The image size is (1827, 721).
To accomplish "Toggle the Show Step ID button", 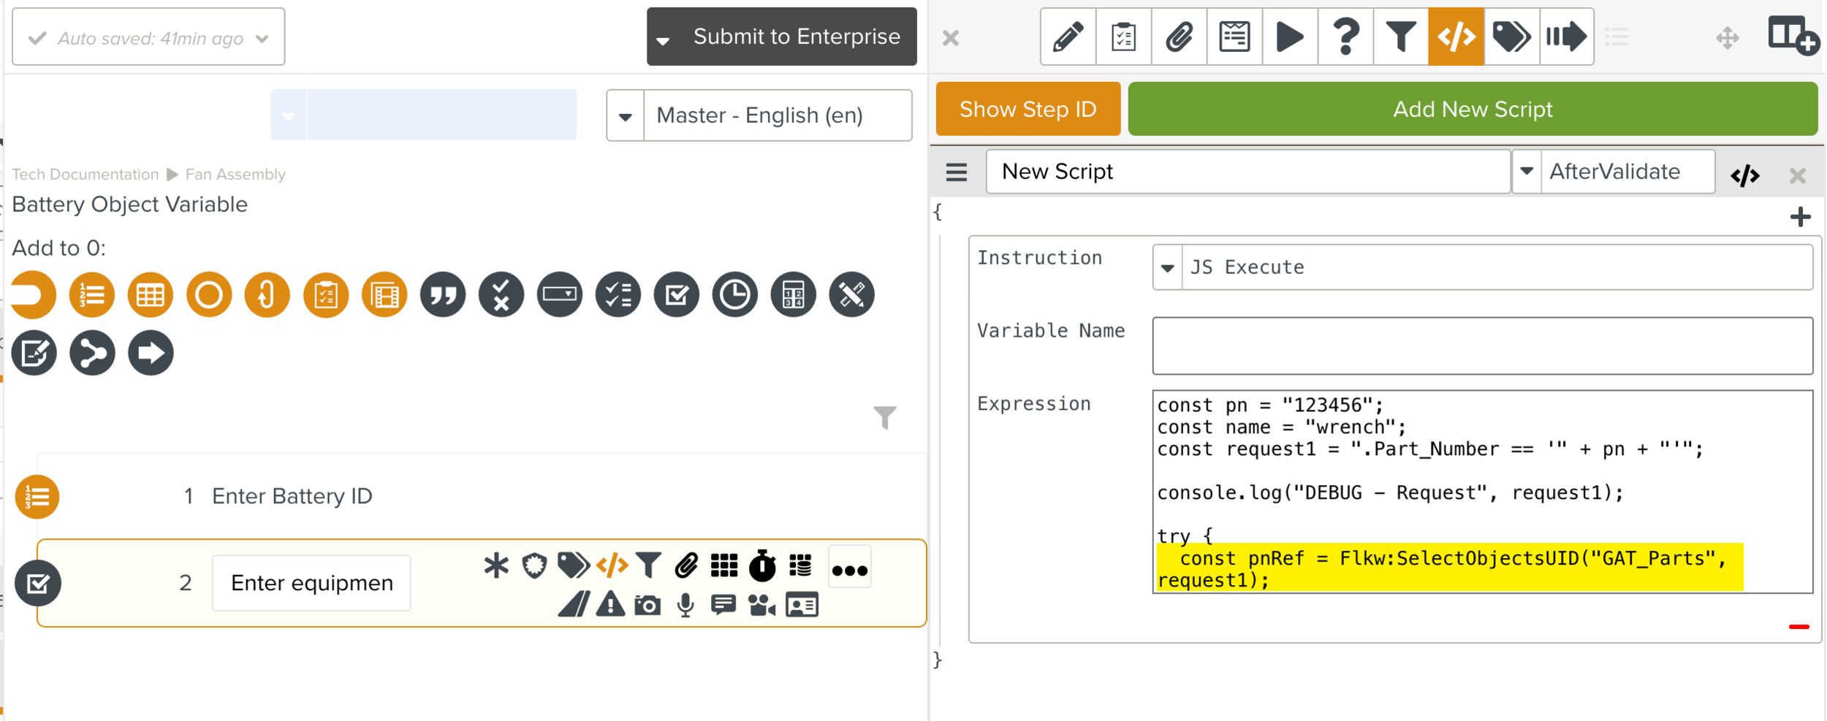I will click(x=1028, y=109).
